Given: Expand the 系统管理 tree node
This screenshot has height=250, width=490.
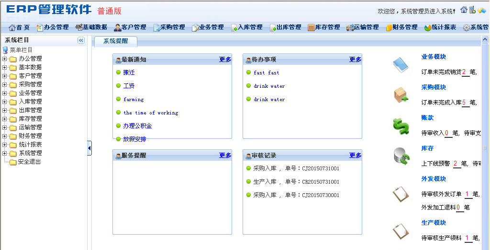Looking at the screenshot, I should (x=5, y=153).
